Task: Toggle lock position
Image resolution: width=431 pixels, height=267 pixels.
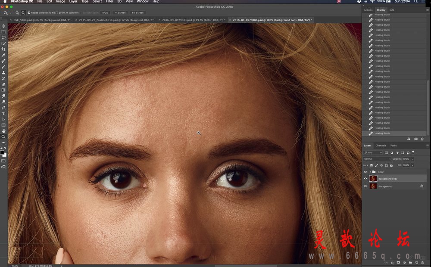Action: coord(381,165)
